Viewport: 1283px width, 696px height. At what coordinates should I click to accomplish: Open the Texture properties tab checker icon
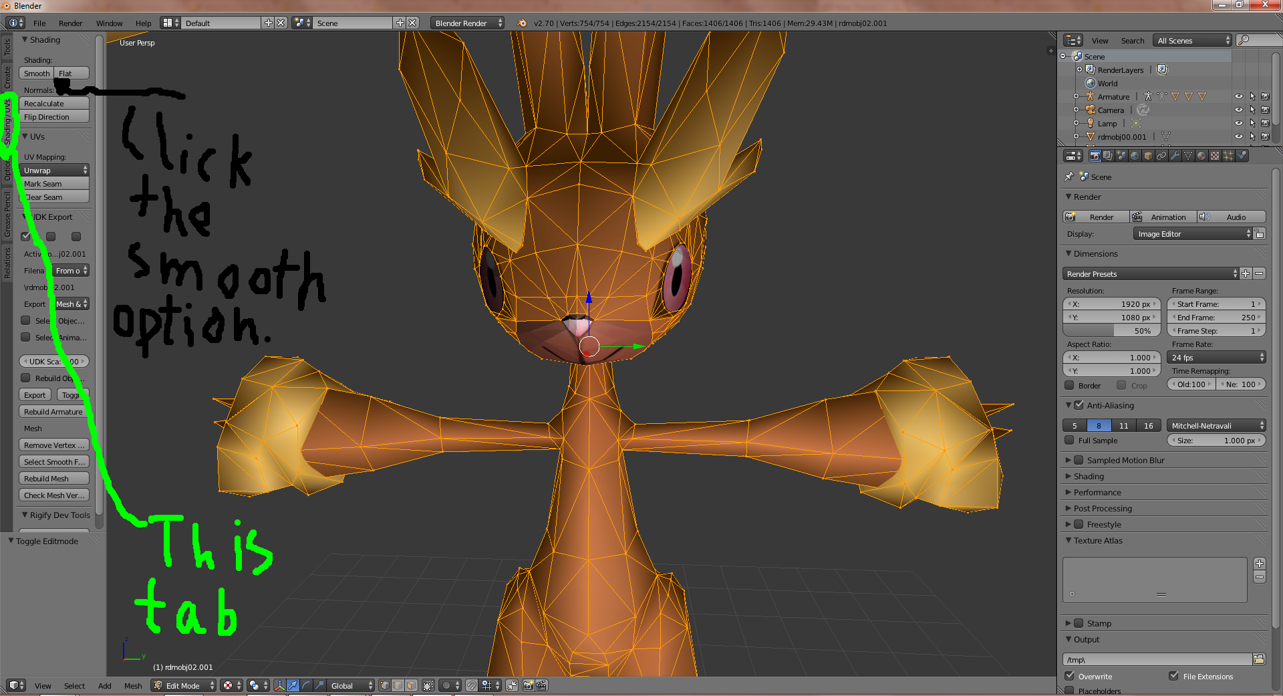pyautogui.click(x=1215, y=156)
